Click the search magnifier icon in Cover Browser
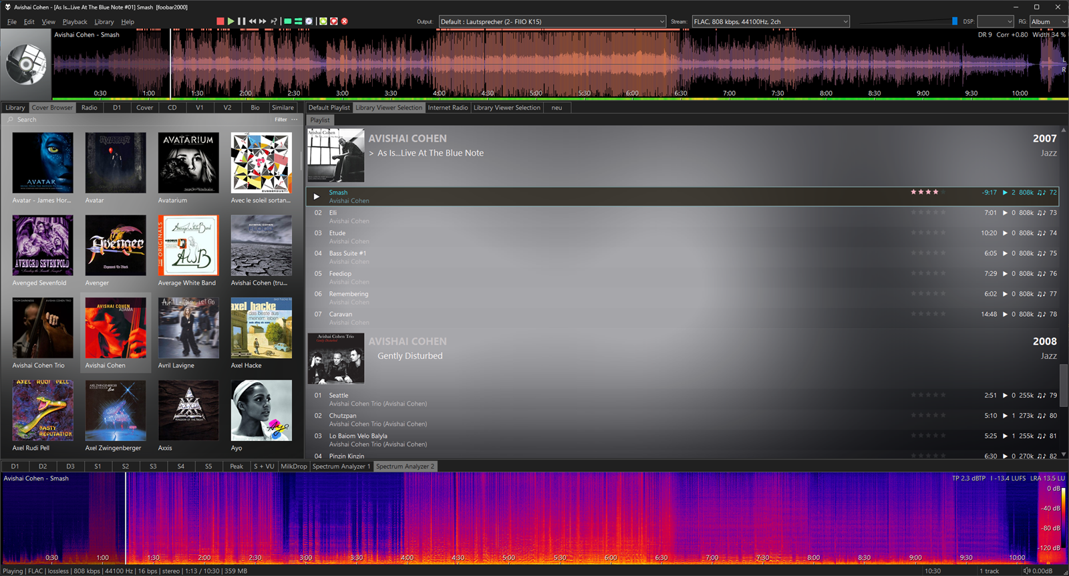The image size is (1069, 576). pos(10,120)
